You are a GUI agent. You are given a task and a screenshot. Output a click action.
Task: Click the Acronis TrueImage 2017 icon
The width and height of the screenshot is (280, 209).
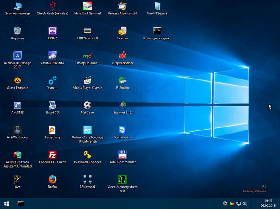(17, 55)
